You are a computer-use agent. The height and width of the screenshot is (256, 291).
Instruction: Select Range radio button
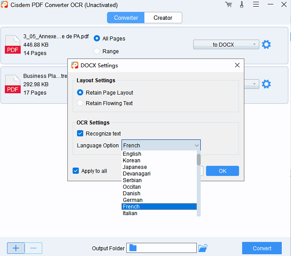(97, 51)
